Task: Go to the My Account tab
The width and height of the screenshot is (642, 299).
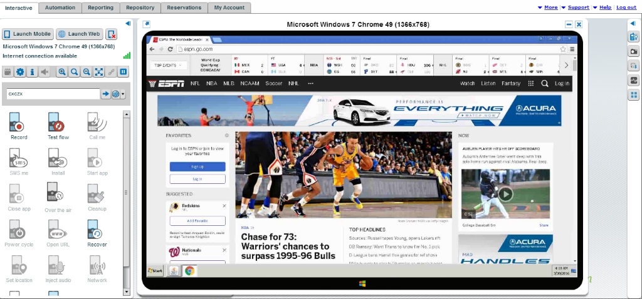Action: [x=229, y=8]
